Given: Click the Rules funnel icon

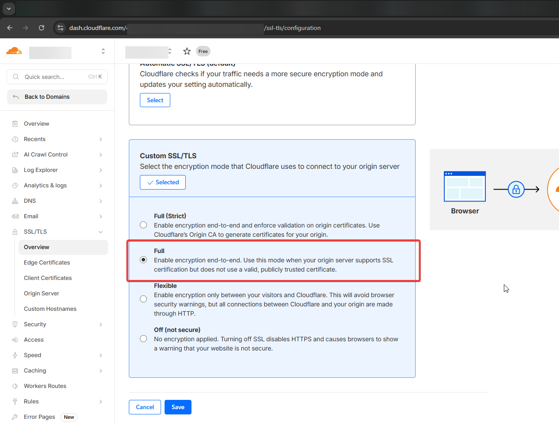Looking at the screenshot, I should pos(15,402).
